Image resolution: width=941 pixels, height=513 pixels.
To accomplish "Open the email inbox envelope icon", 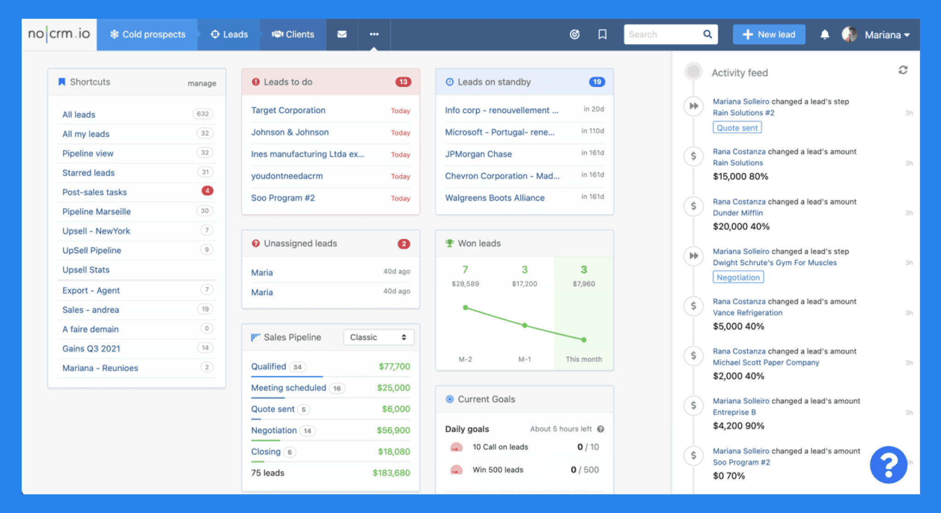I will point(342,34).
